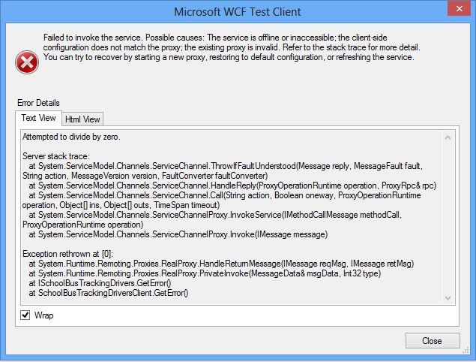Click the red error icon

[27, 62]
